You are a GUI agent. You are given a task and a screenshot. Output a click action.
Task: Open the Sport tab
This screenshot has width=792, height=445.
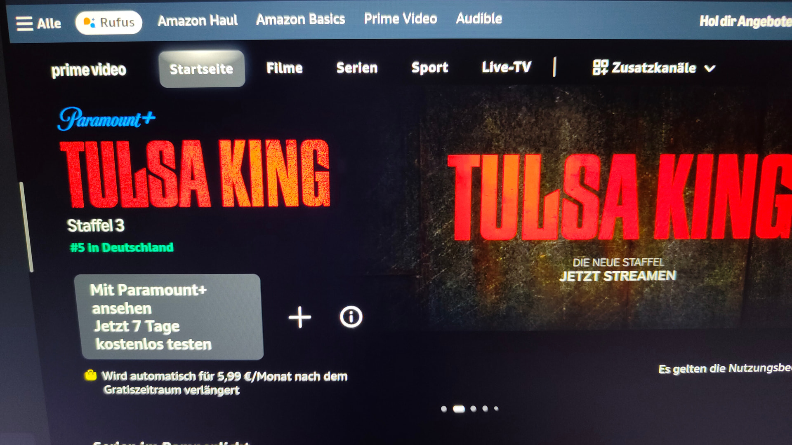tap(429, 68)
